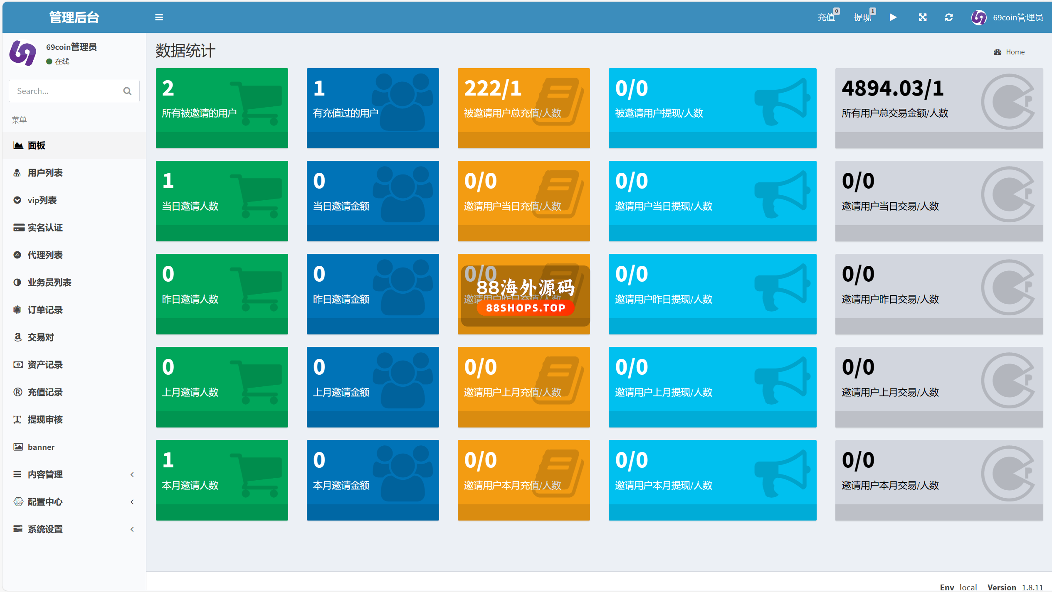1052x592 pixels.
Task: Click the search magnifier icon in sidebar
Action: pos(127,91)
